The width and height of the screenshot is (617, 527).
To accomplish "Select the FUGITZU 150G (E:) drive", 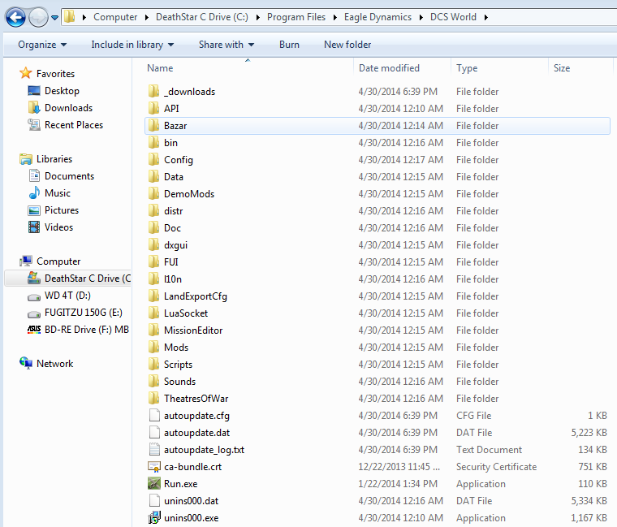I will click(x=75, y=313).
